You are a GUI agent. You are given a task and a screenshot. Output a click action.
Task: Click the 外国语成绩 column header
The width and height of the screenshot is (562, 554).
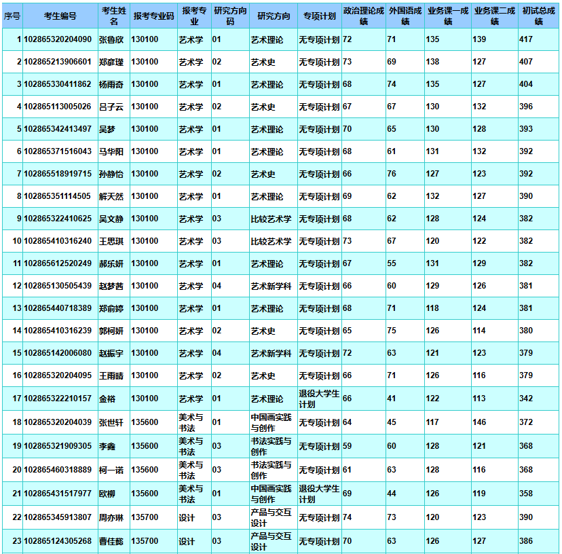coord(405,16)
